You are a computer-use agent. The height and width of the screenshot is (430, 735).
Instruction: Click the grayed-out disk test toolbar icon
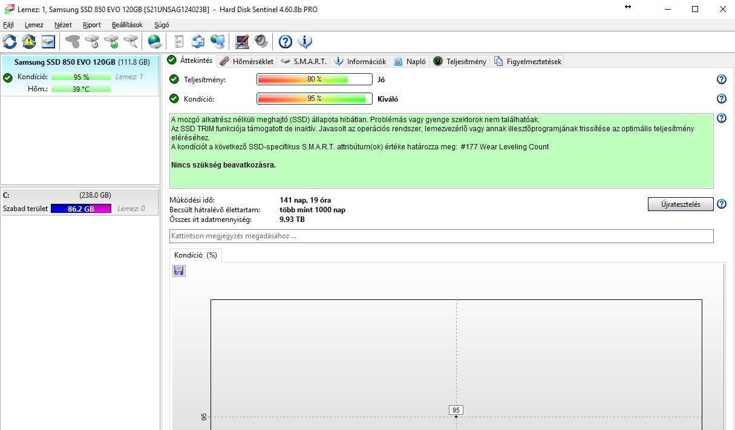coord(73,42)
